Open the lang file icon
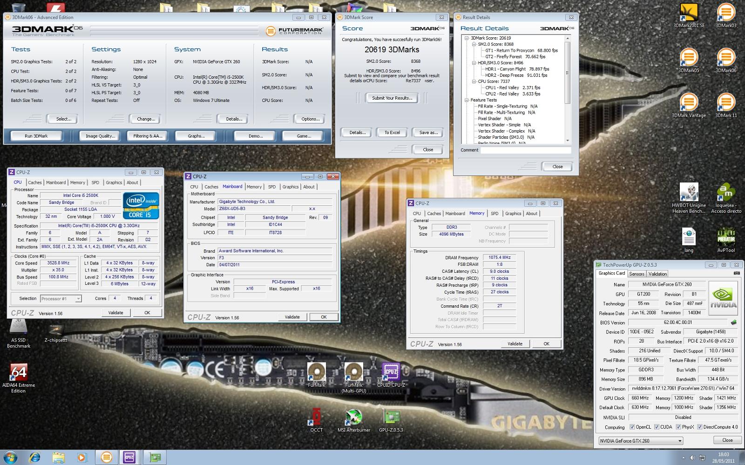 [689, 240]
